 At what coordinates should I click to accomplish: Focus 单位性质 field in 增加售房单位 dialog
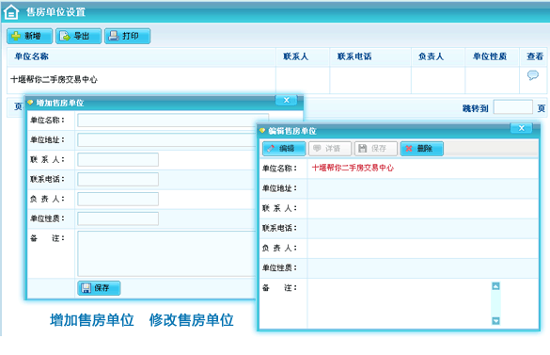click(118, 218)
